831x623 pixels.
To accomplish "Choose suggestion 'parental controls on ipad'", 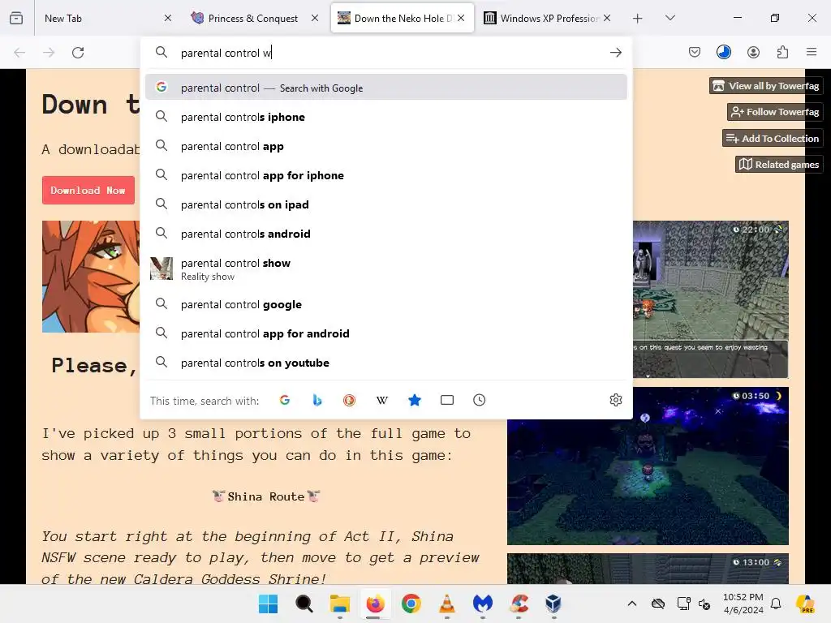I will (386, 204).
